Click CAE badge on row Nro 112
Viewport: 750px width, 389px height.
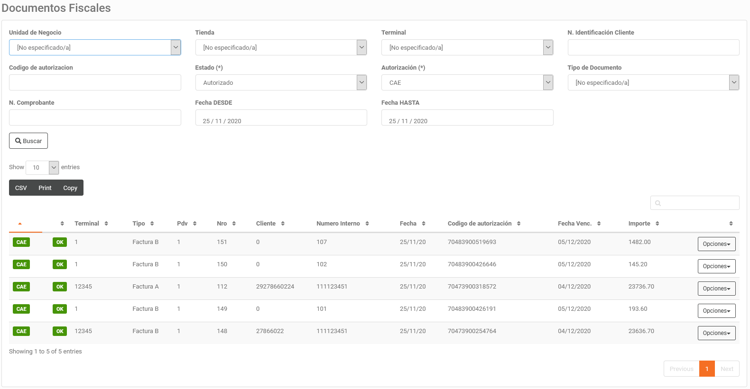pos(21,287)
